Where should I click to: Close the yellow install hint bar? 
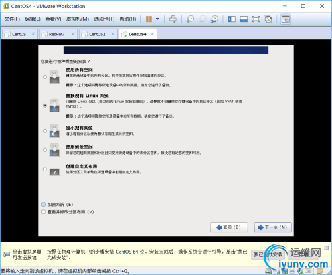point(327,248)
